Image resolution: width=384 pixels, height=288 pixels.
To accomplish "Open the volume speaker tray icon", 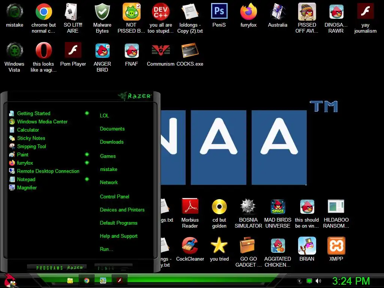I will tap(318, 281).
